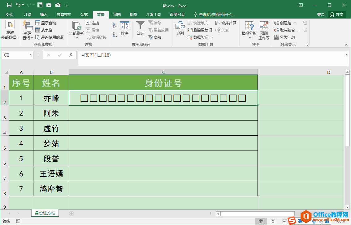The height and width of the screenshot is (225, 351).
Task: Open the 文件 menu
Action: tap(9, 15)
